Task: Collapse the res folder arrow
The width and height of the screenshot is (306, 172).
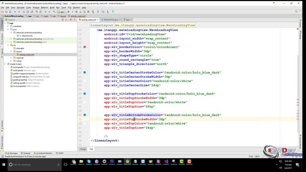Action: (8, 45)
